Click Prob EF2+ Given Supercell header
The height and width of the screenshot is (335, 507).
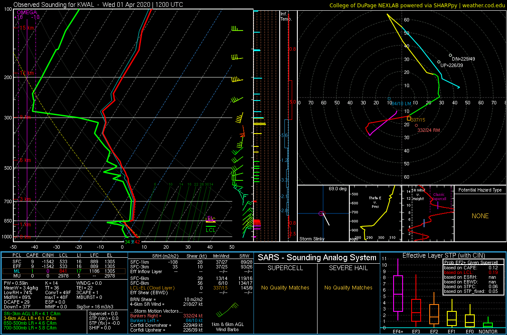[x=471, y=262]
